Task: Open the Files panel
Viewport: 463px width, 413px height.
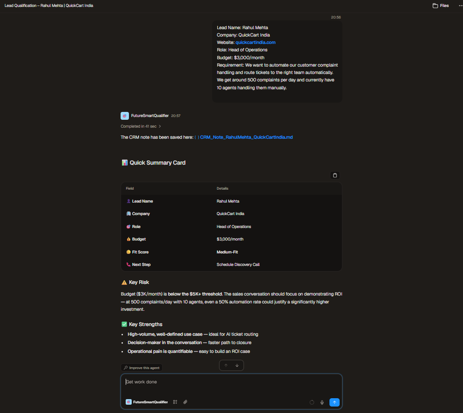Action: [x=440, y=6]
